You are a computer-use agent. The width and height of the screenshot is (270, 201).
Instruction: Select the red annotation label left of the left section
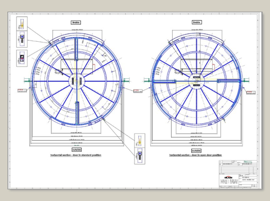point(22,90)
